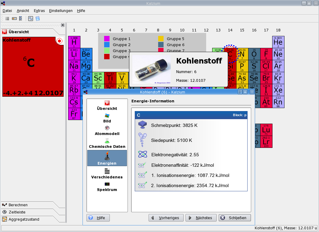Click the Gruppe 1 magenta legend swatch
319x232 pixels.
107,39
